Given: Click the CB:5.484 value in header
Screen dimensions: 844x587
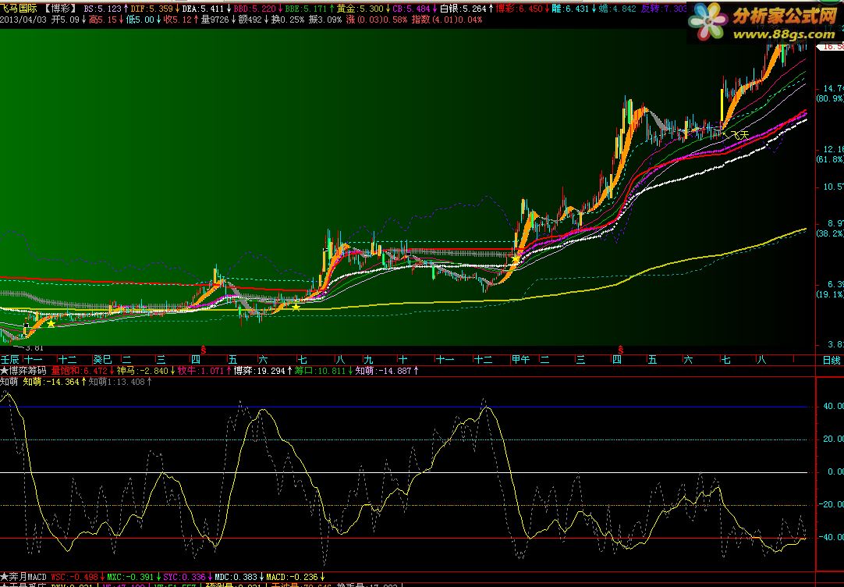Looking at the screenshot, I should click(x=412, y=9).
